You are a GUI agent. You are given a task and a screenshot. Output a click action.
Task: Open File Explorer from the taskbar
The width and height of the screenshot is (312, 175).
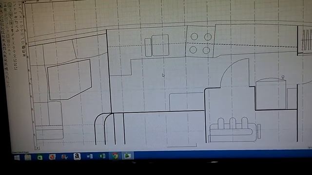(28, 157)
